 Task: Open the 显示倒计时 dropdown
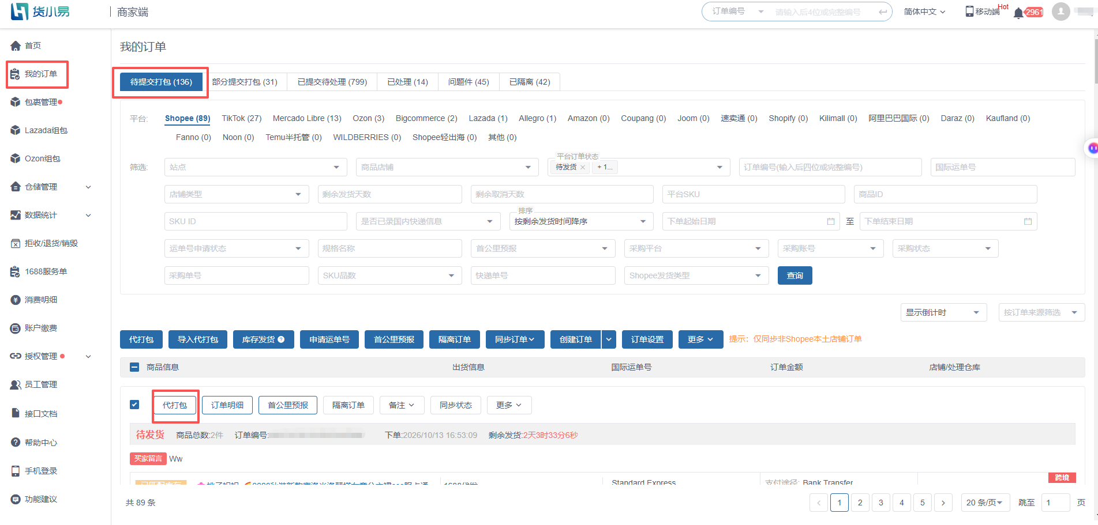[x=943, y=312]
